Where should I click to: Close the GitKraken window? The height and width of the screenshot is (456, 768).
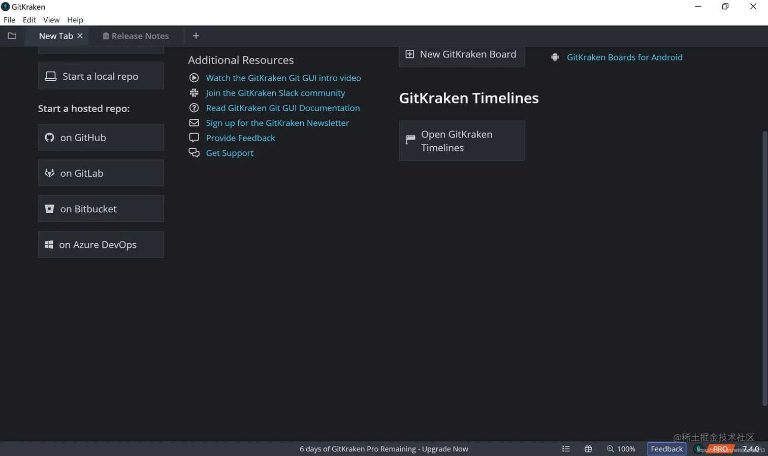(753, 7)
